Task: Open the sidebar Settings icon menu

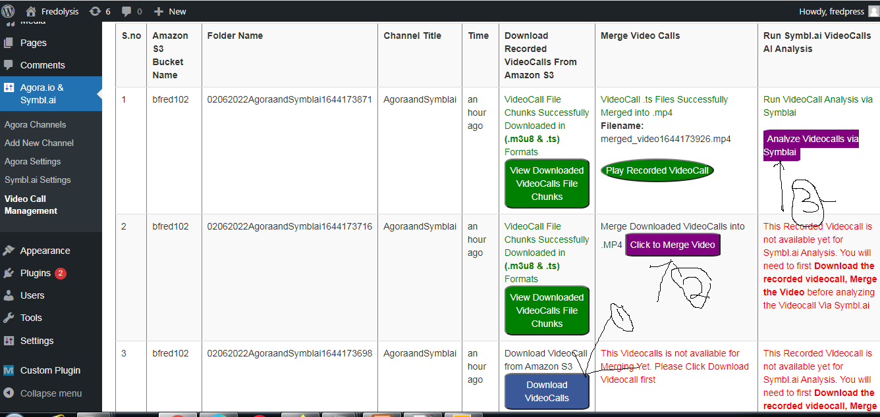Action: coord(9,341)
